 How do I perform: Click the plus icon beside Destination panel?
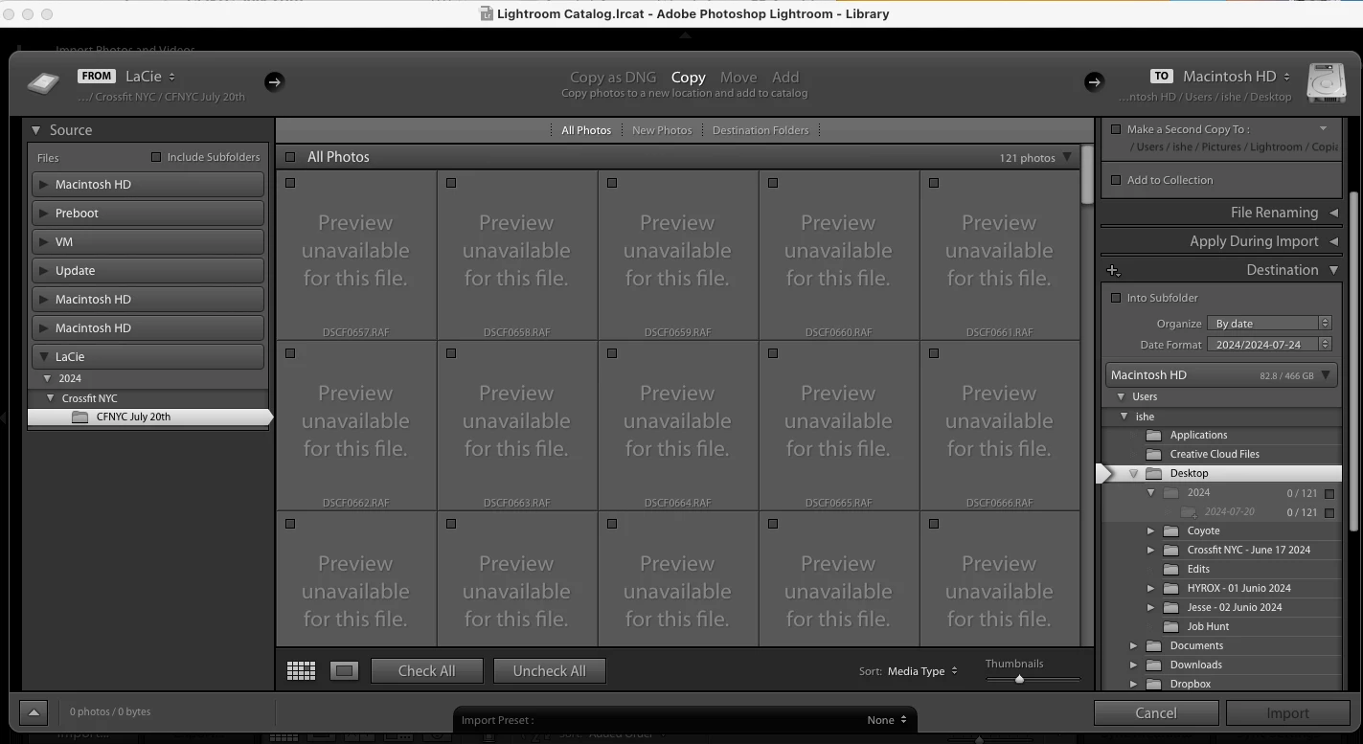click(x=1113, y=271)
